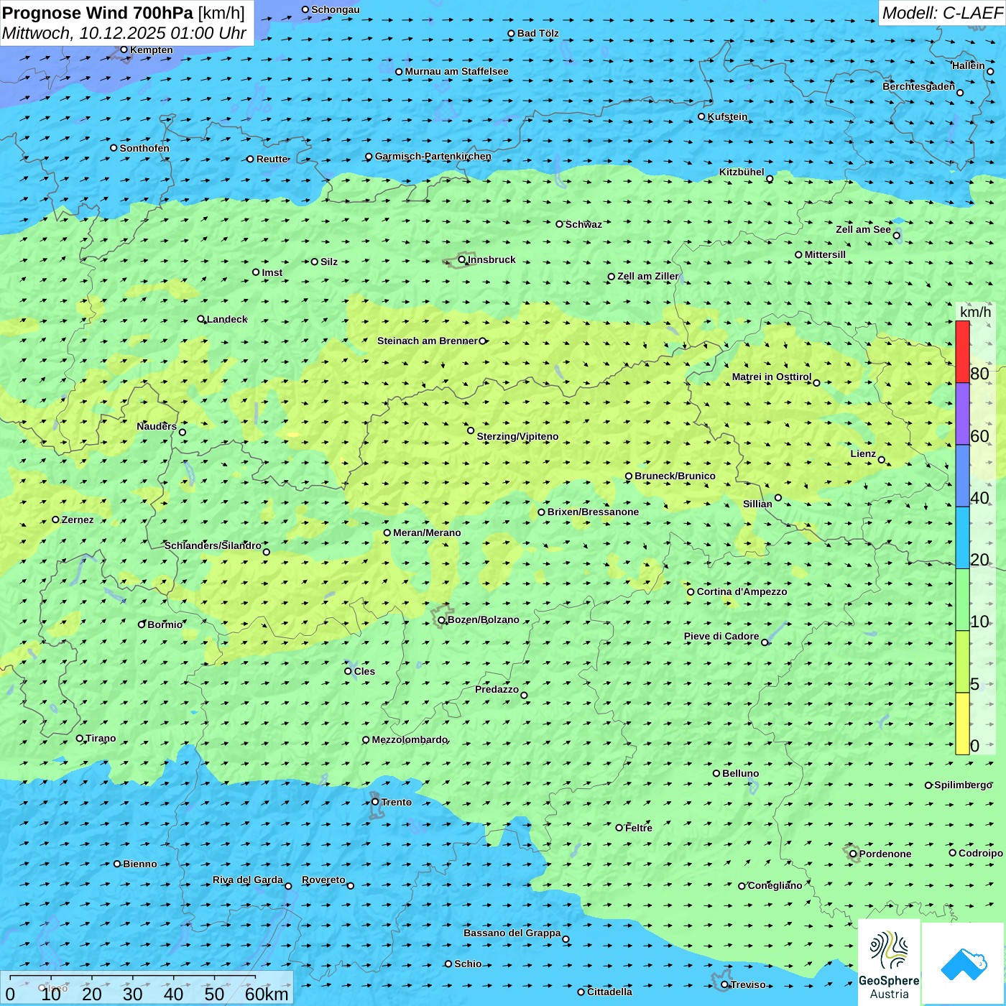The width and height of the screenshot is (1006, 1006).
Task: Click the Trento location marker
Action: (x=375, y=802)
